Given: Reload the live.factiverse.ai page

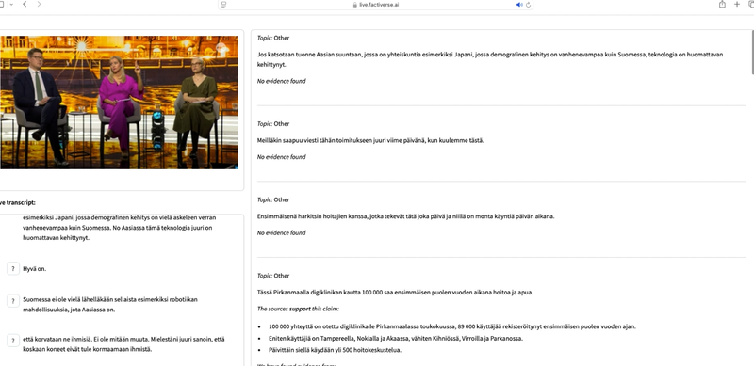Looking at the screenshot, I should click(528, 5).
